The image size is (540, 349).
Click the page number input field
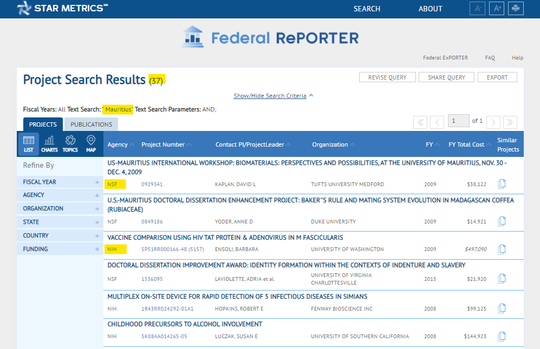click(458, 121)
